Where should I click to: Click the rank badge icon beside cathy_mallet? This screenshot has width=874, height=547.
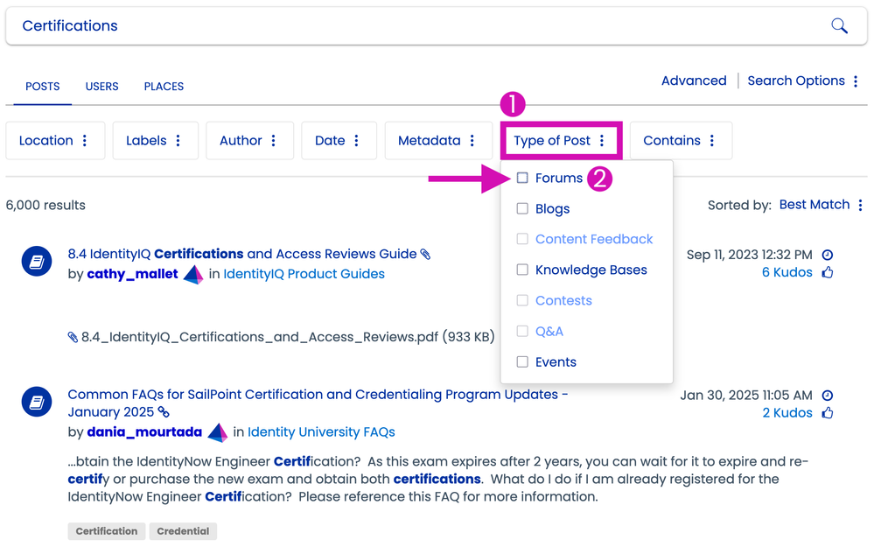[x=193, y=275]
